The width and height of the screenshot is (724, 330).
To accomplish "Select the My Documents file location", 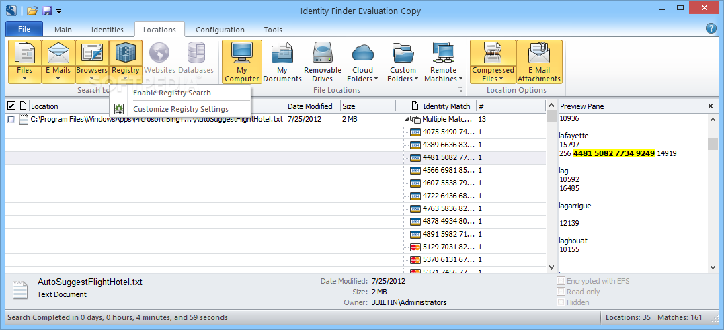I will pos(282,62).
